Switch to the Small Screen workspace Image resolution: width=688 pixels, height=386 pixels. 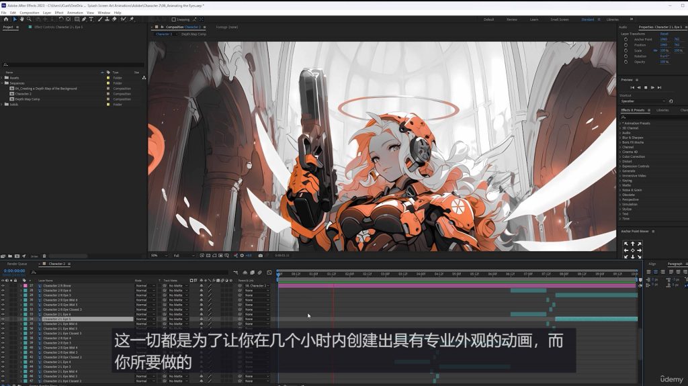pyautogui.click(x=560, y=19)
